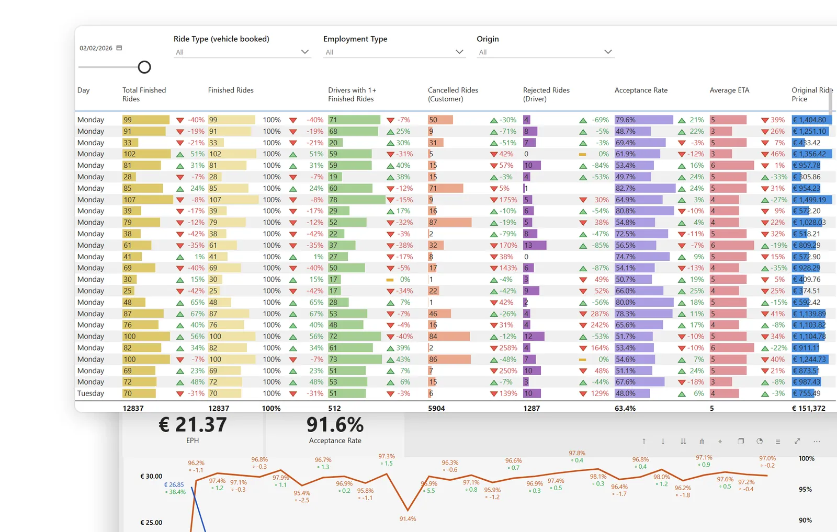Sort by Rejected Rides (Driver) header

click(546, 94)
